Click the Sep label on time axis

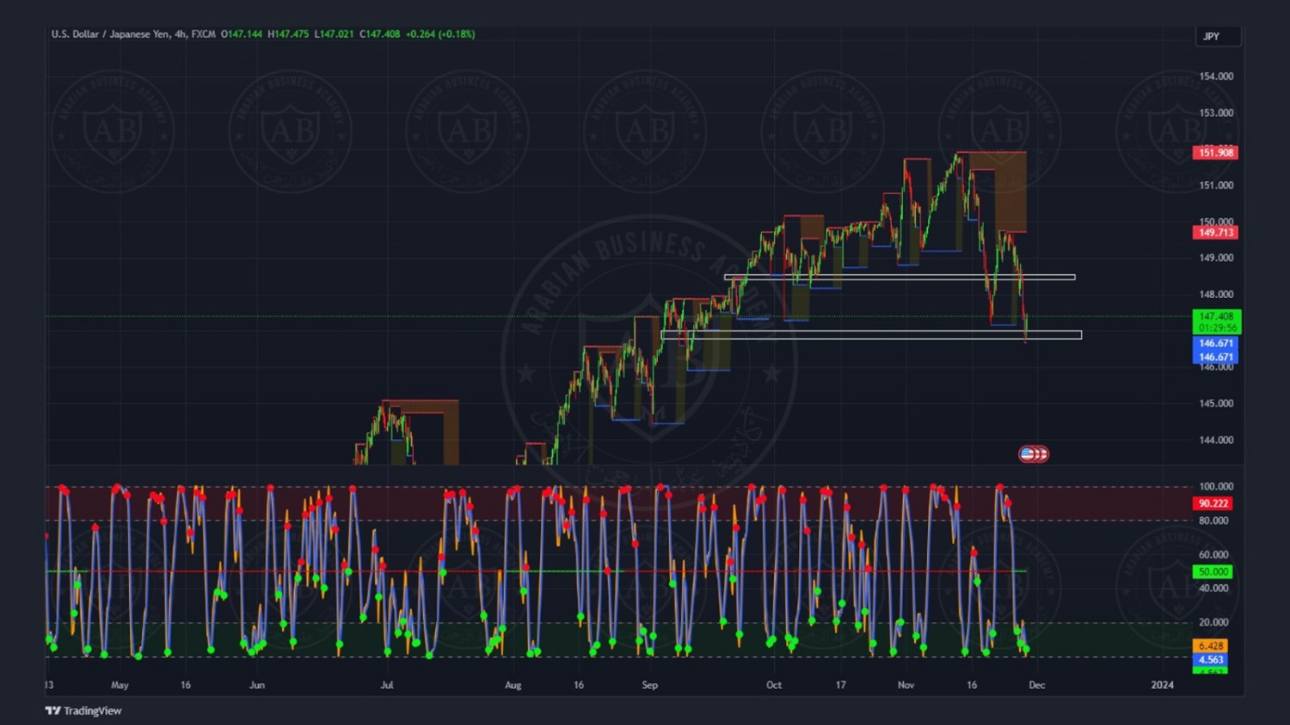[x=649, y=685]
